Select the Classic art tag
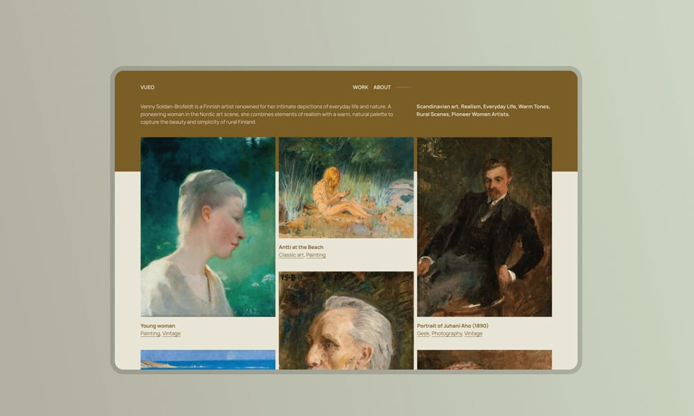Screen dimensions: 694x416 pyautogui.click(x=291, y=255)
